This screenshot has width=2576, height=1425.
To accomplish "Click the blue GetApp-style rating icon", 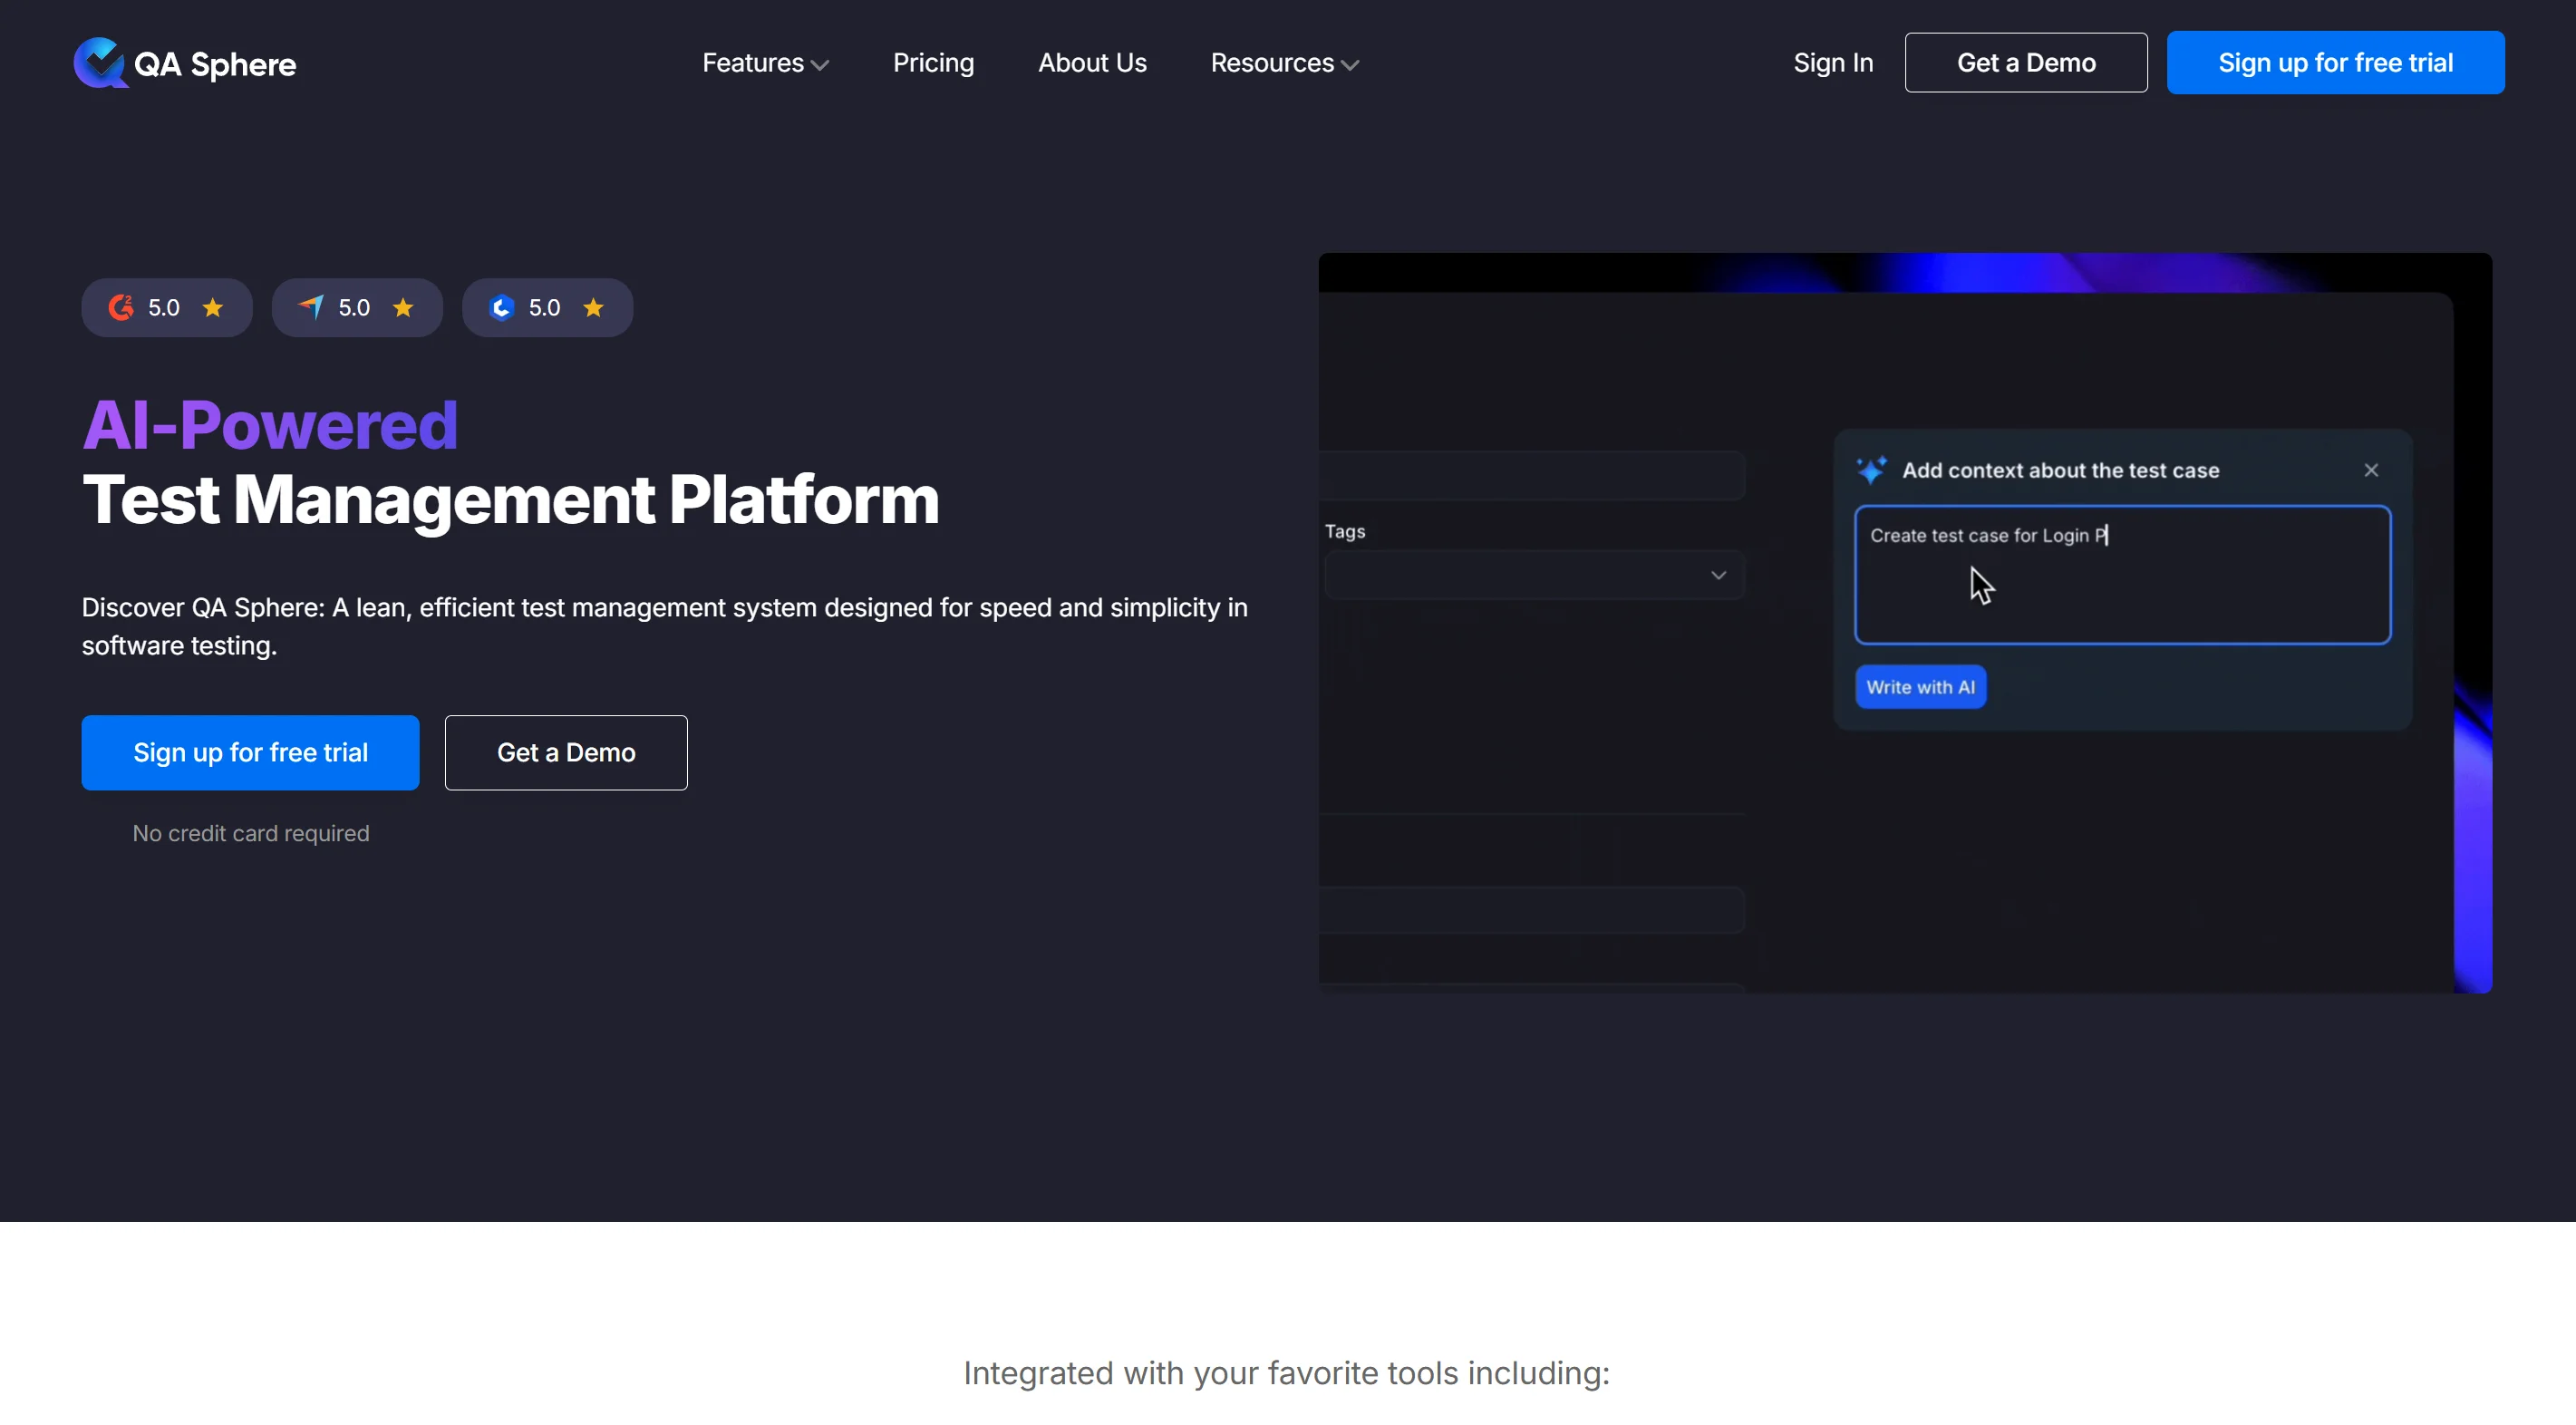I will pos(502,308).
